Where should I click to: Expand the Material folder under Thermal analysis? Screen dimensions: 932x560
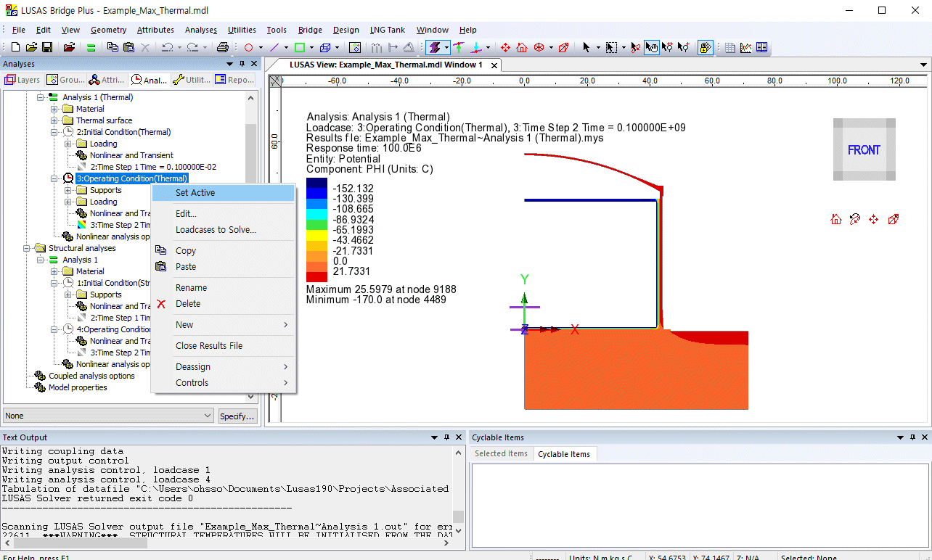coord(54,109)
